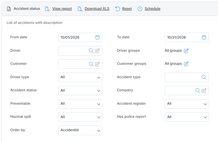Click the edit icon in Driver field
Screen dimensions: 218x142
97,51
